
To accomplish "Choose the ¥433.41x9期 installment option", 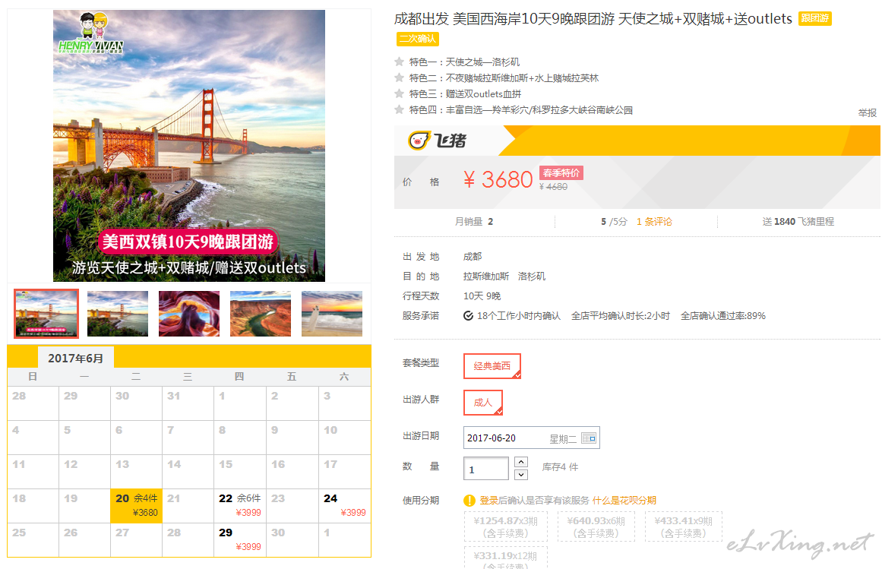I will (684, 526).
